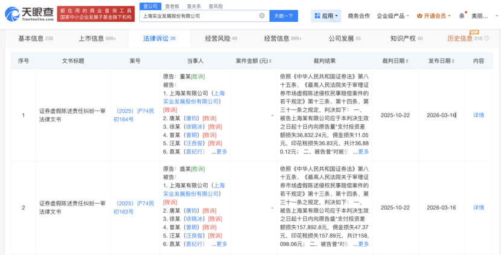Open 上海实业发展股份有限公司 link in row 1
Viewport: 501px width, 255px height.
(194, 97)
